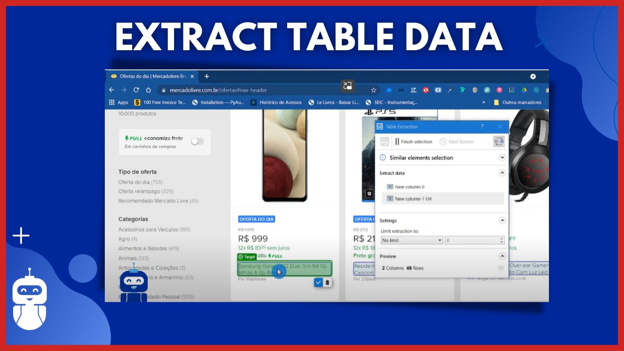Open the No limit dropdown

(411, 240)
